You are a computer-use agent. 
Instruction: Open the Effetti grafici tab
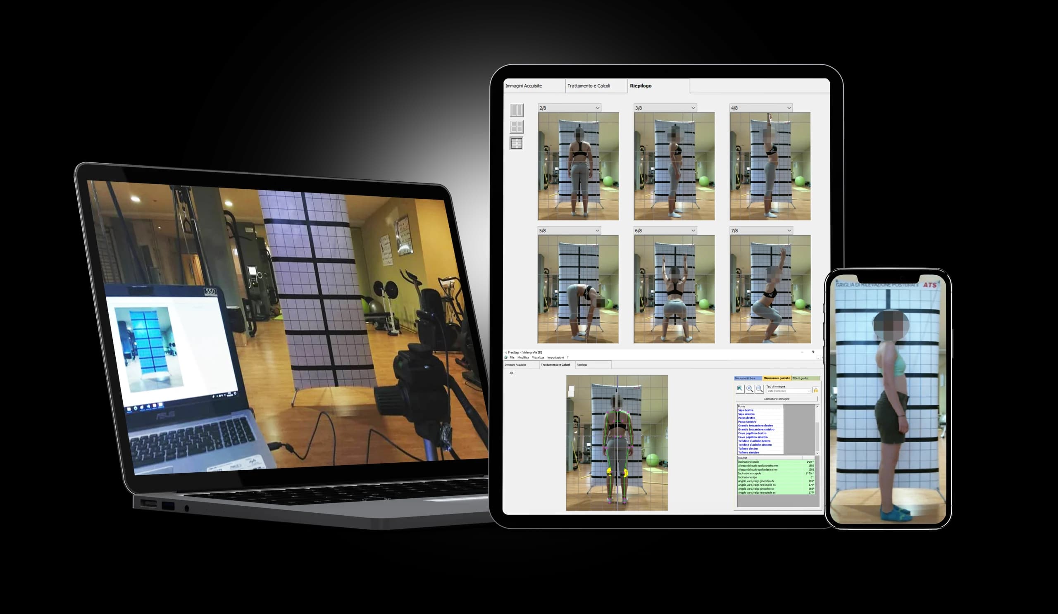pos(800,378)
